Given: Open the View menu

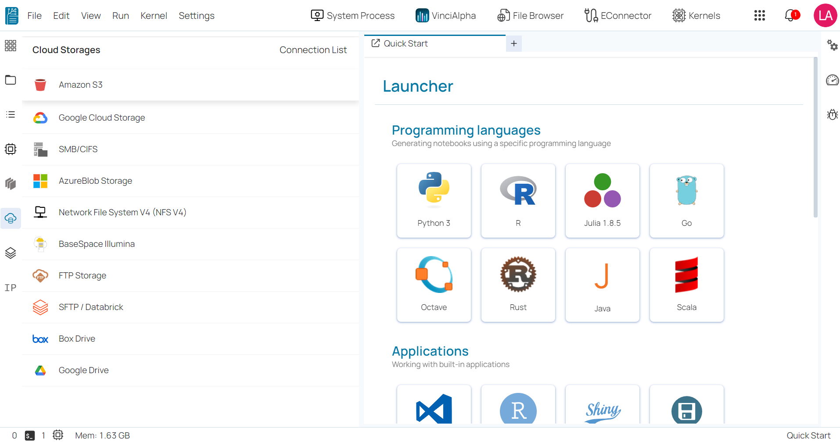Looking at the screenshot, I should click(x=91, y=16).
